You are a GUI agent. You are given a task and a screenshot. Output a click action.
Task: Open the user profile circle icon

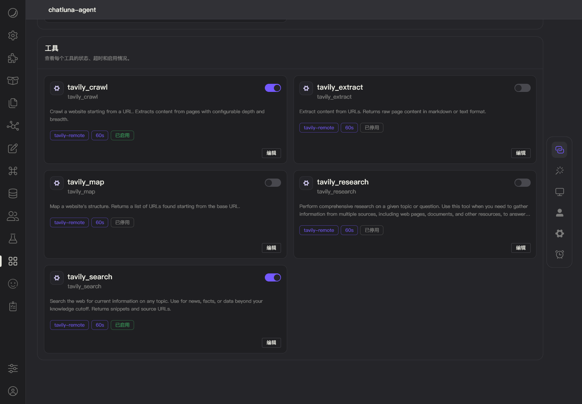[x=13, y=391]
